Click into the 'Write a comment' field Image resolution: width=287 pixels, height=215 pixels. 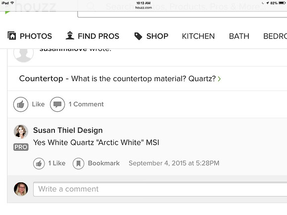coord(160,189)
